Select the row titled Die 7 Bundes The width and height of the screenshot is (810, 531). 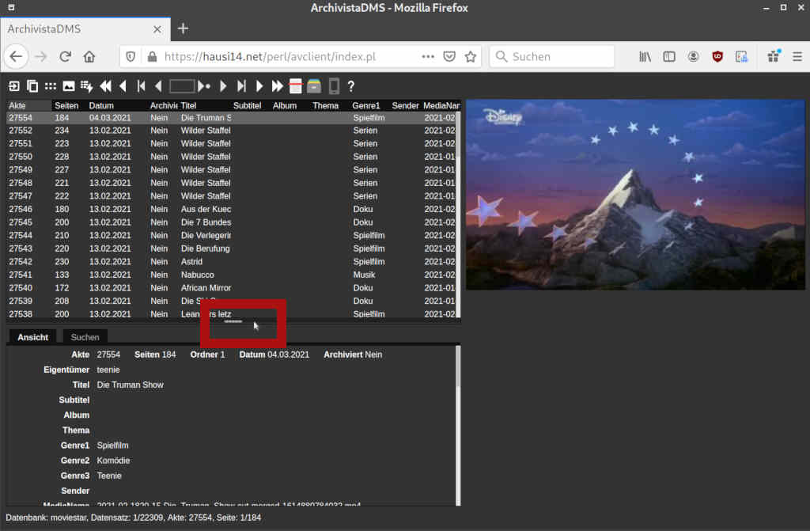coord(232,222)
